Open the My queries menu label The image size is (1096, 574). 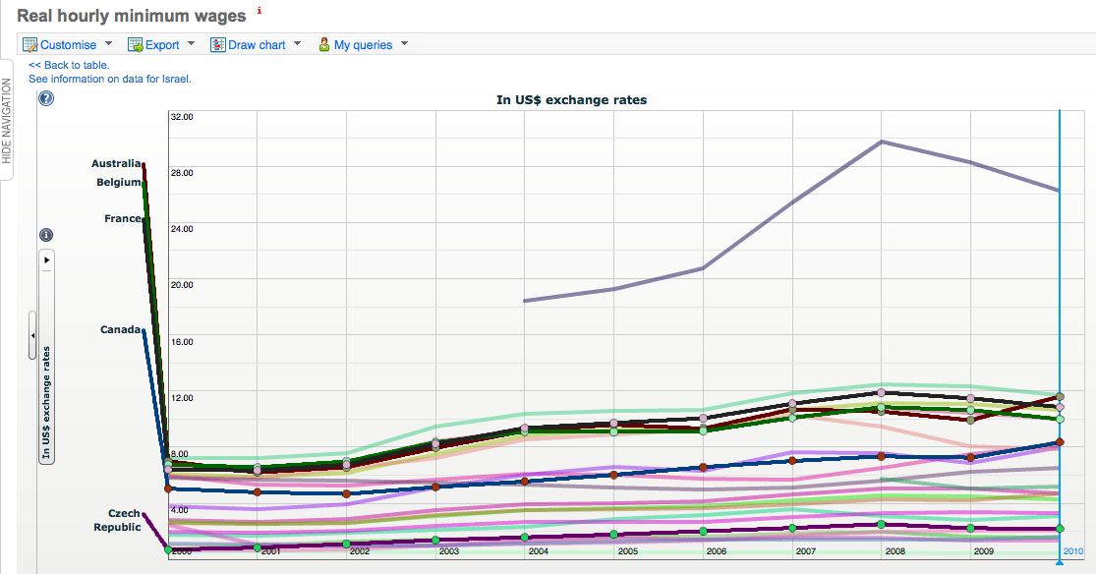[363, 45]
